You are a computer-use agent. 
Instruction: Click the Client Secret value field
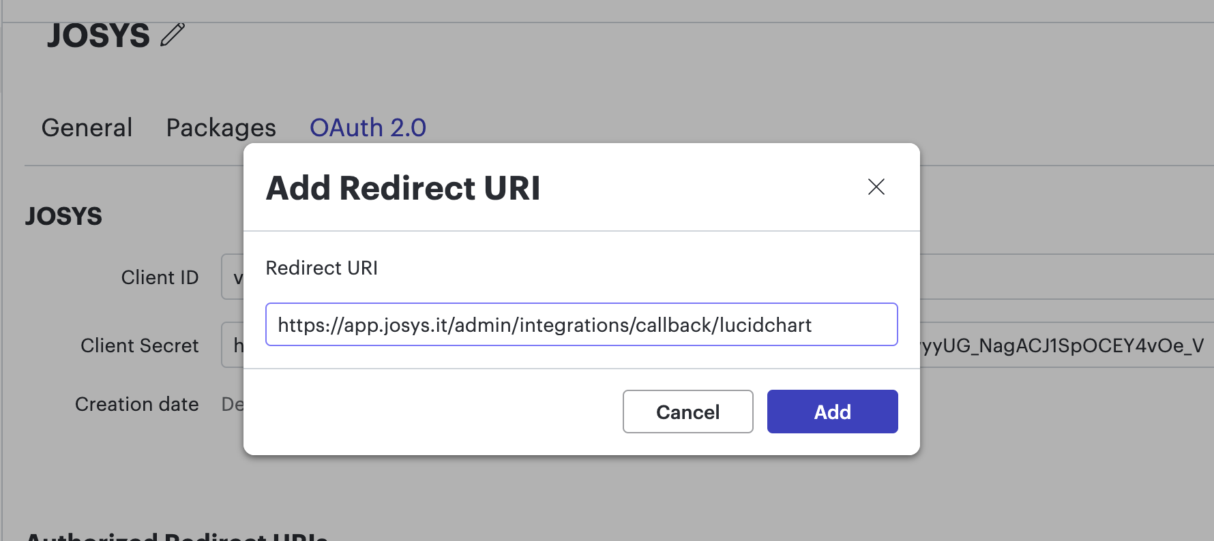pyautogui.click(x=1064, y=345)
